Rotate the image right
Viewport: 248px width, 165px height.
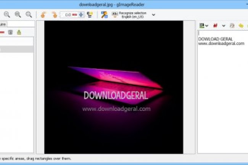pyautogui.click(x=55, y=15)
